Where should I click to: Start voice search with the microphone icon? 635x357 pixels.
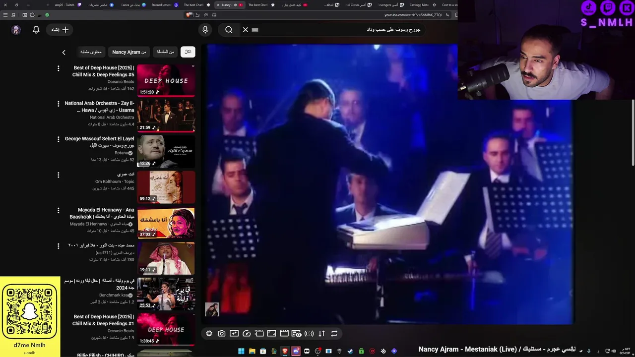205,30
